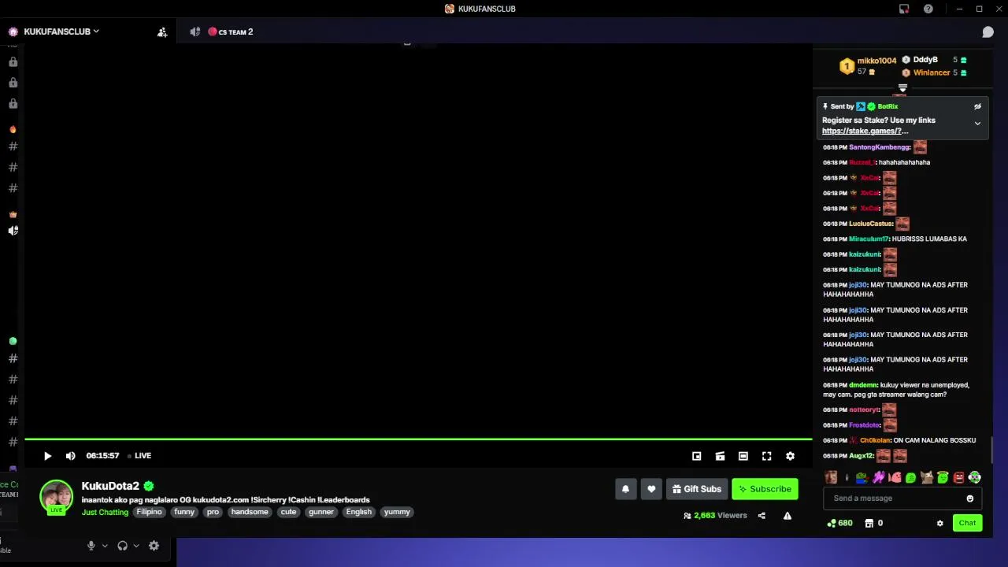This screenshot has height=567, width=1008.
Task: Open the clip creation icon
Action: pyautogui.click(x=720, y=456)
